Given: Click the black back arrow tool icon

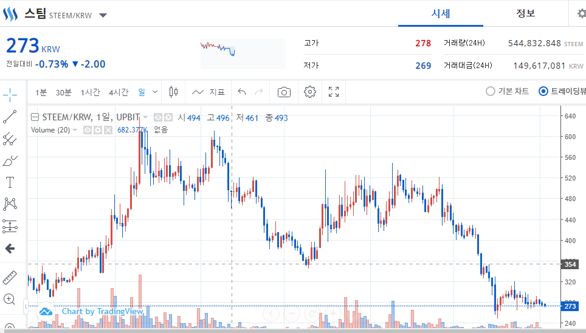Looking at the screenshot, I should click(10, 249).
